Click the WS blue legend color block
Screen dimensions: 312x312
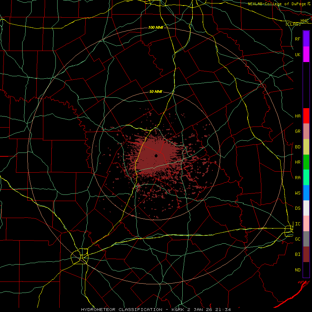tap(306, 193)
